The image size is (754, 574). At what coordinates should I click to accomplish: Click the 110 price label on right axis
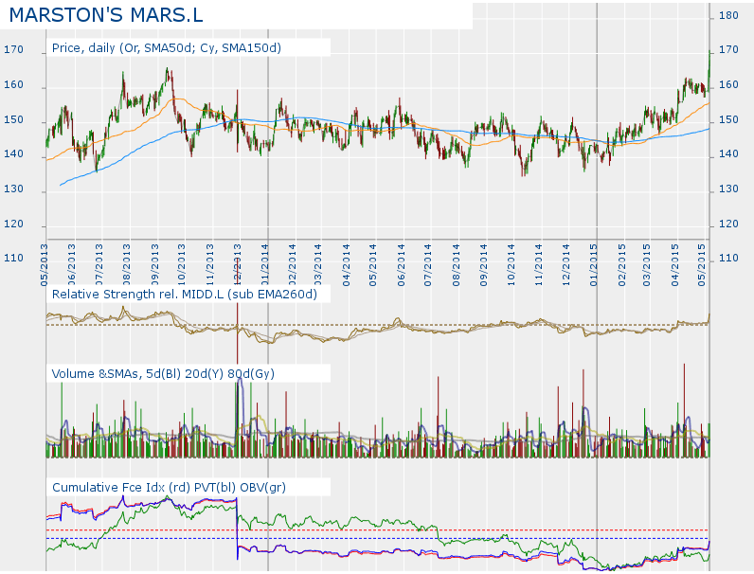click(728, 259)
